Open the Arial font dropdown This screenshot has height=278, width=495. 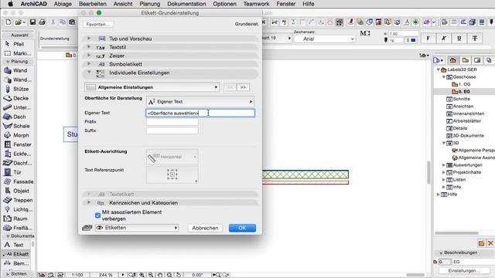pos(325,39)
